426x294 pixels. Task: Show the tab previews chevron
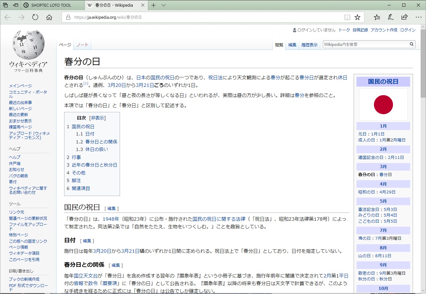click(163, 5)
